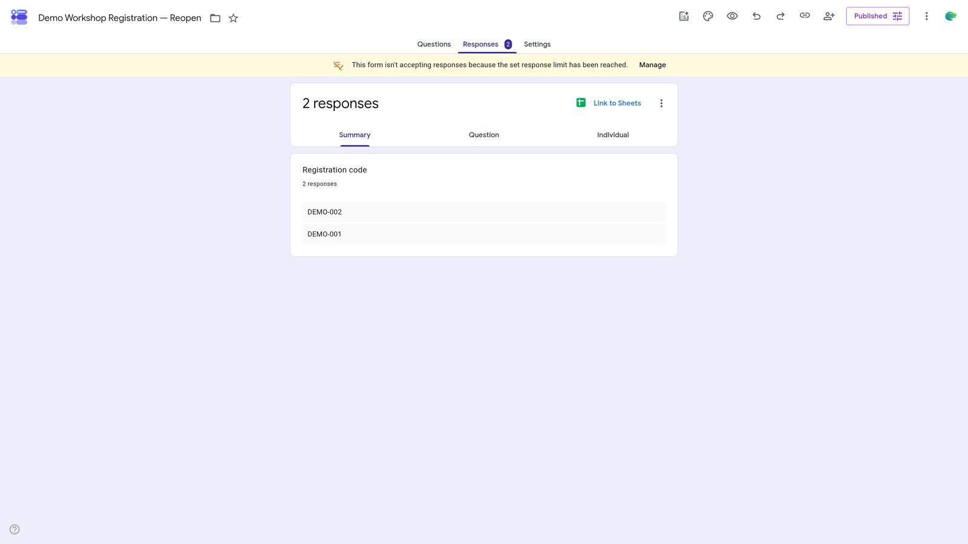Switch to the Individual responses view

(613, 135)
